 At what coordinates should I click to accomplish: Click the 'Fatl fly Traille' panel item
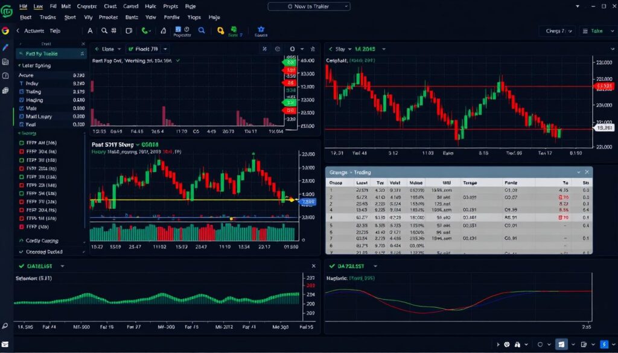click(x=42, y=54)
